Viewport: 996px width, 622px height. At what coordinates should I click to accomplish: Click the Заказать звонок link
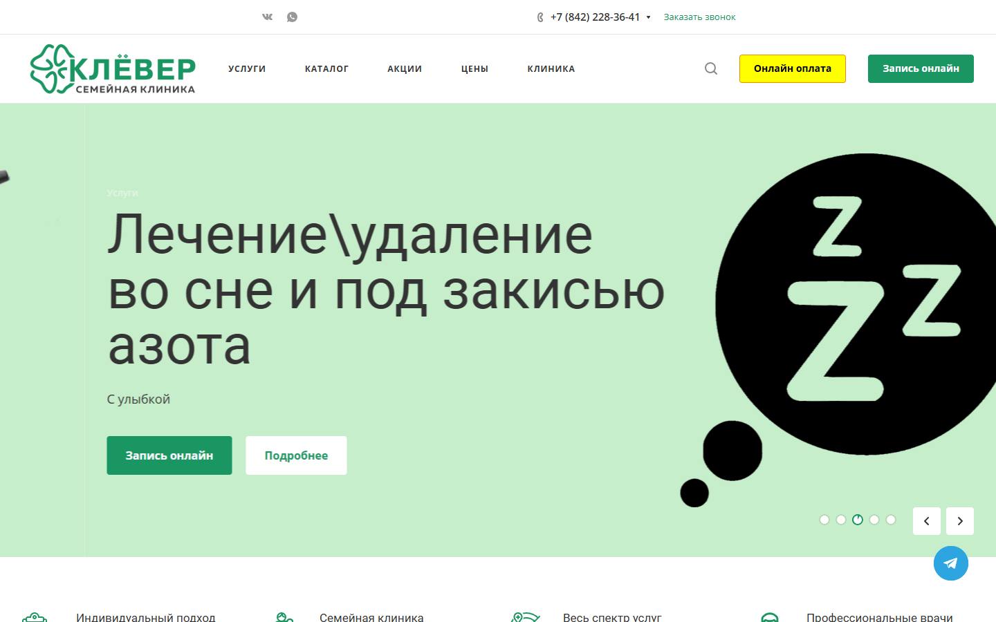pyautogui.click(x=699, y=17)
